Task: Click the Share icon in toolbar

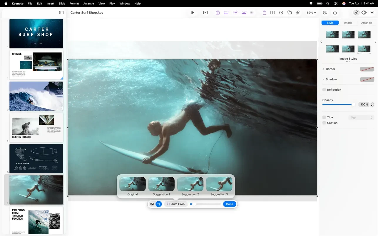Action: (x=335, y=13)
